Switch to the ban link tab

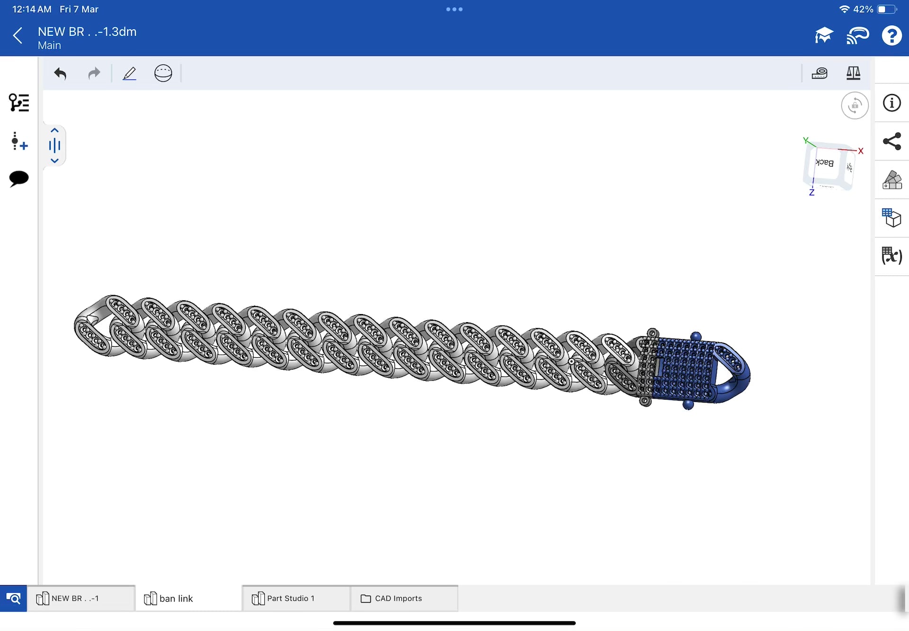click(176, 598)
